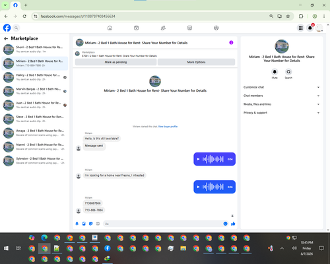
Task: Open Sylvester's conversation in the chat list
Action: pos(35,160)
